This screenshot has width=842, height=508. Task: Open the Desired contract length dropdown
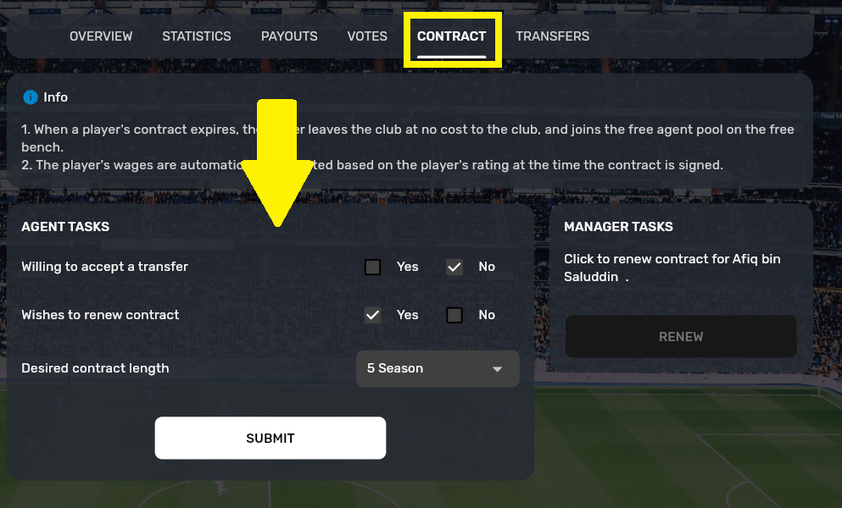pos(438,369)
